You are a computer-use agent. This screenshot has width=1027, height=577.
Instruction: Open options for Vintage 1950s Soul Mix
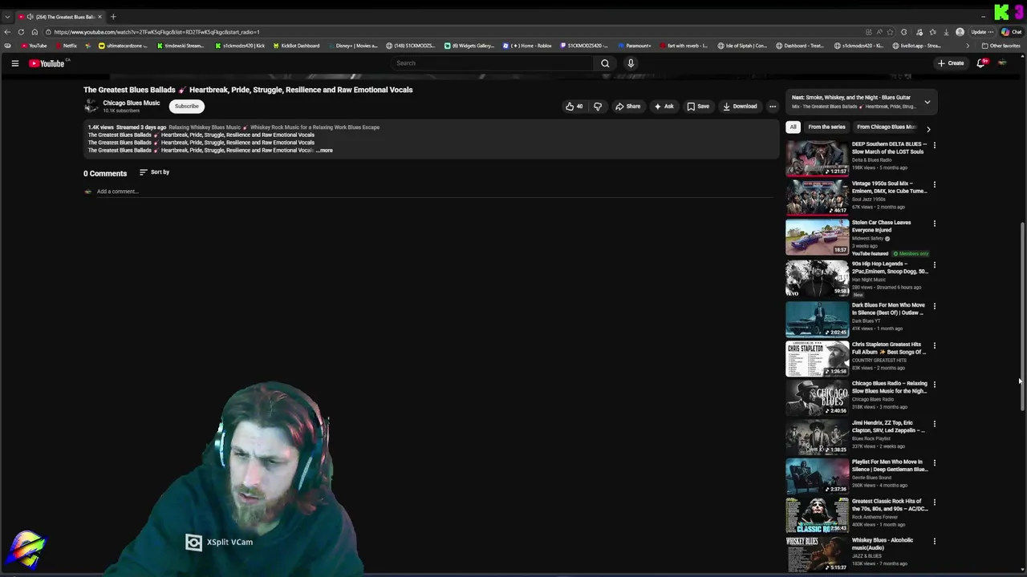pyautogui.click(x=935, y=184)
